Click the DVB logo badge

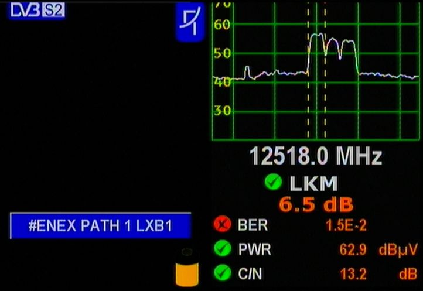pos(22,11)
